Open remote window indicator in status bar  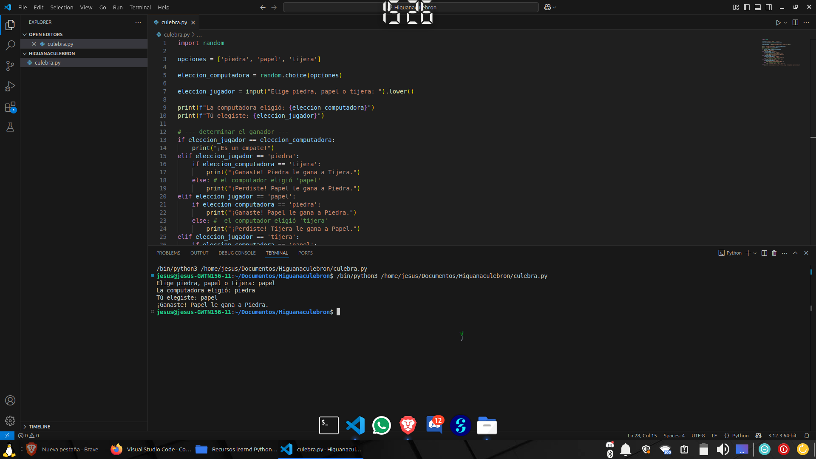coord(7,436)
